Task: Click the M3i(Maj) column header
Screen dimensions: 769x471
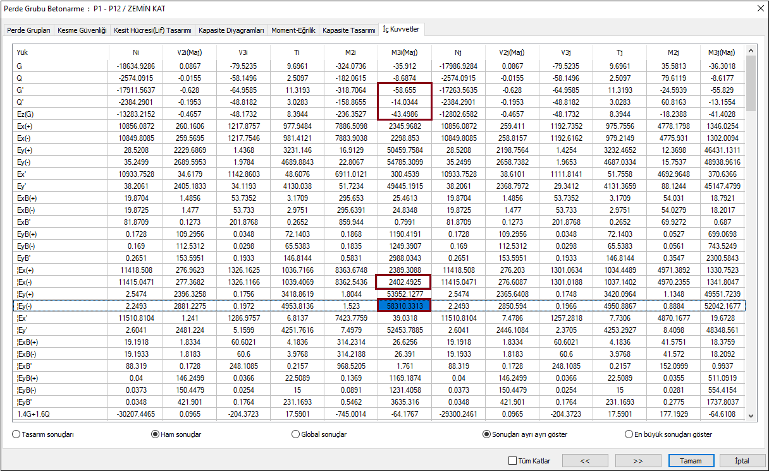Action: tap(403, 52)
